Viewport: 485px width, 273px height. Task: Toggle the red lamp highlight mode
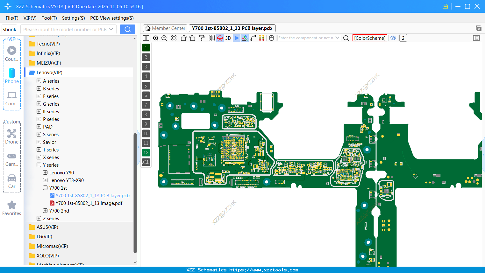point(220,38)
